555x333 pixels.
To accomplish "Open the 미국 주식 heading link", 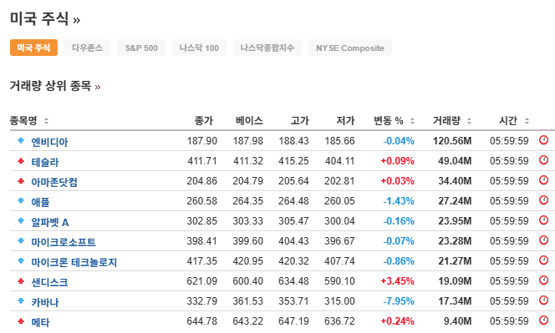I will 45,18.
